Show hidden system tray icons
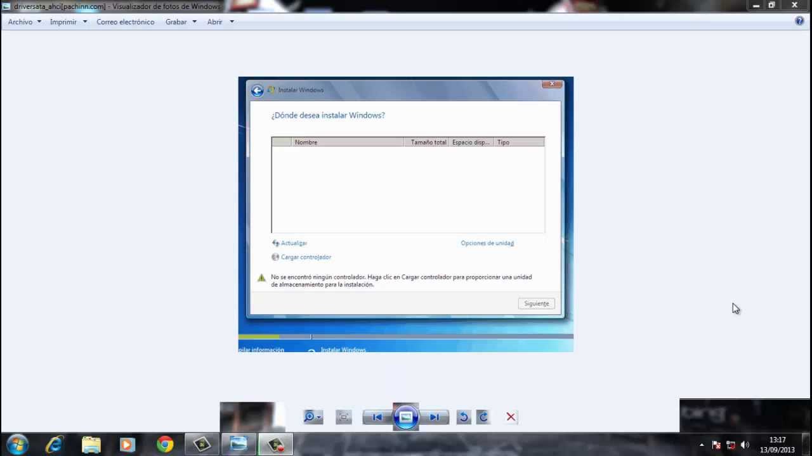The image size is (812, 456). pyautogui.click(x=702, y=445)
